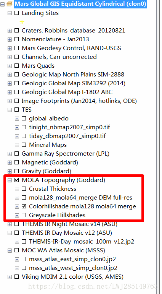162x294 pixels.
Task: Turn on tiday_dbmap2007_simp0.tif layer
Action: 24,136
